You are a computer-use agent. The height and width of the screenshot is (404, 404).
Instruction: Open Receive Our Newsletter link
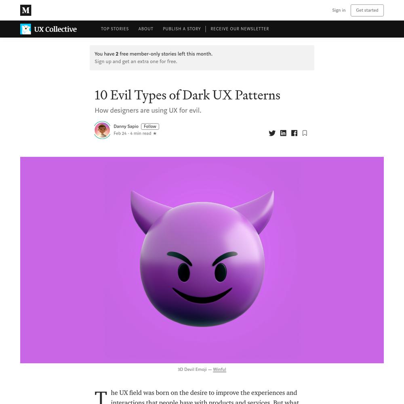click(240, 29)
